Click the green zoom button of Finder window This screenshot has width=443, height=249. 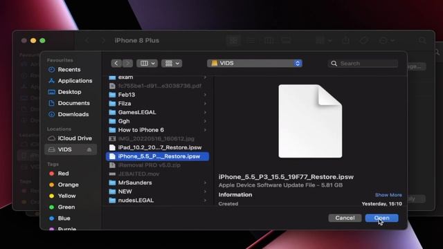(42, 41)
